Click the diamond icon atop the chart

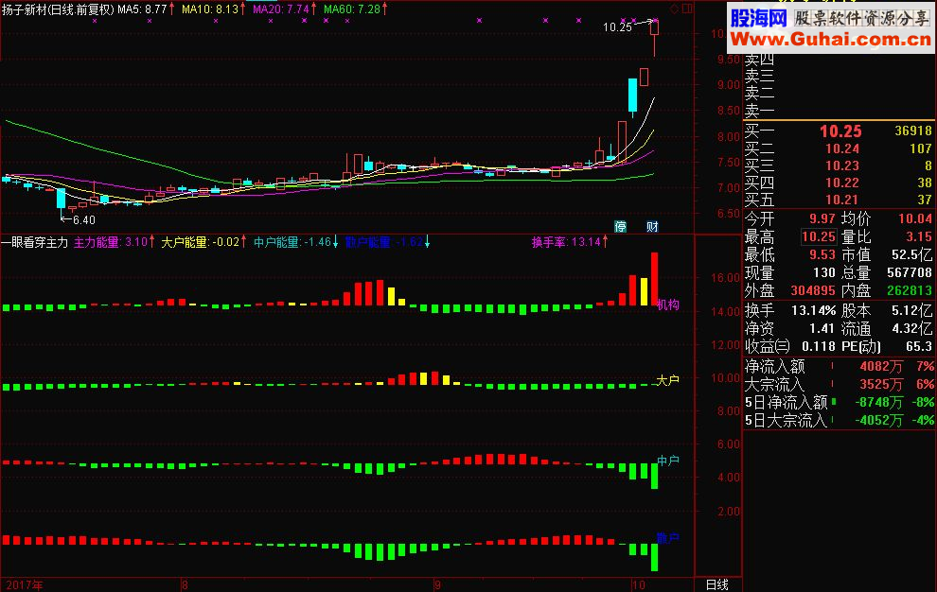click(675, 9)
